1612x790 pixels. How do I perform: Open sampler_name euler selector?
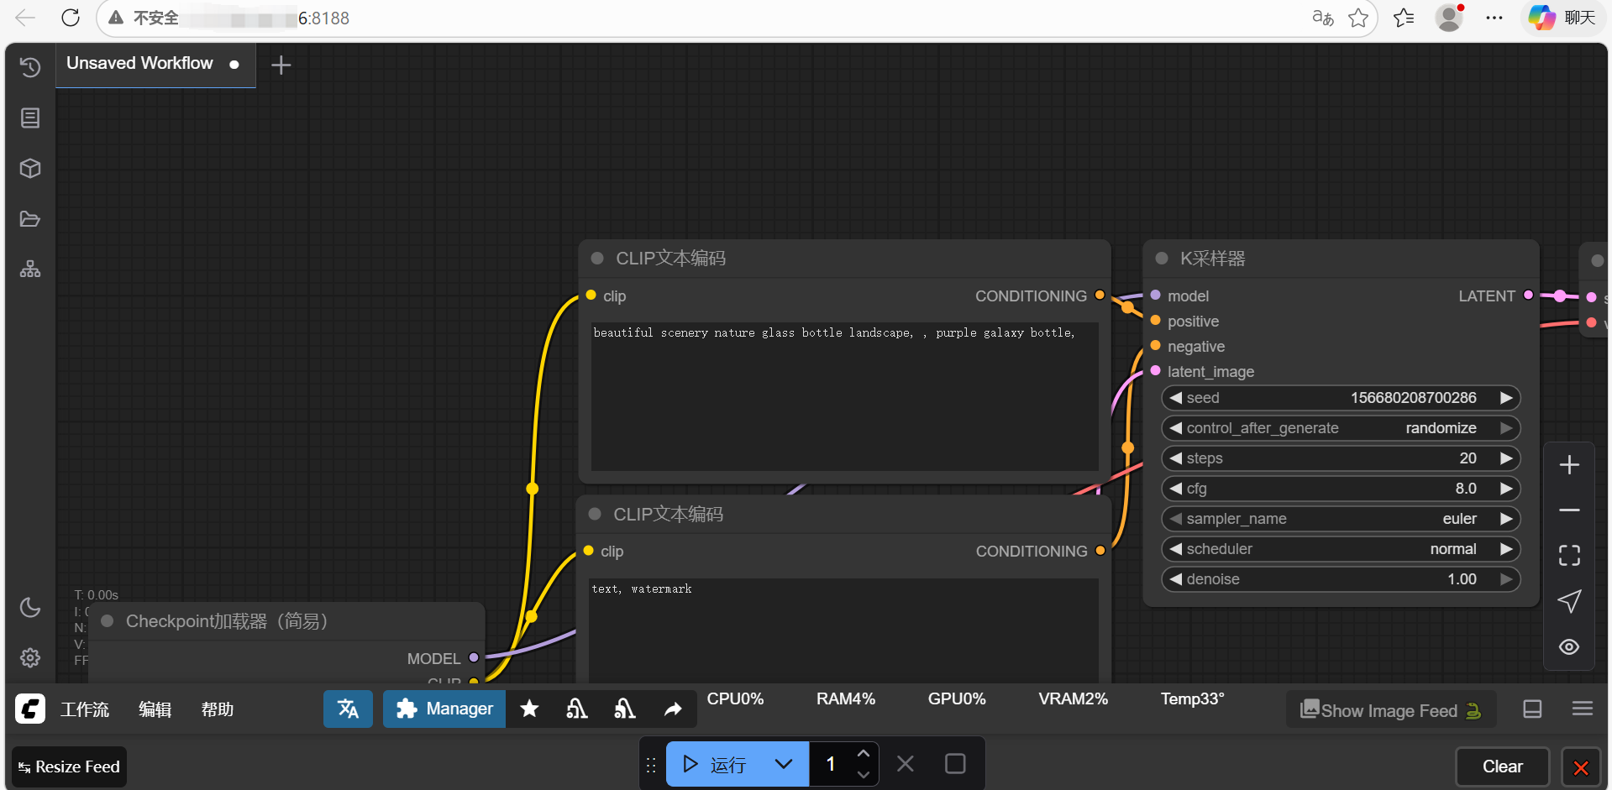1341,519
